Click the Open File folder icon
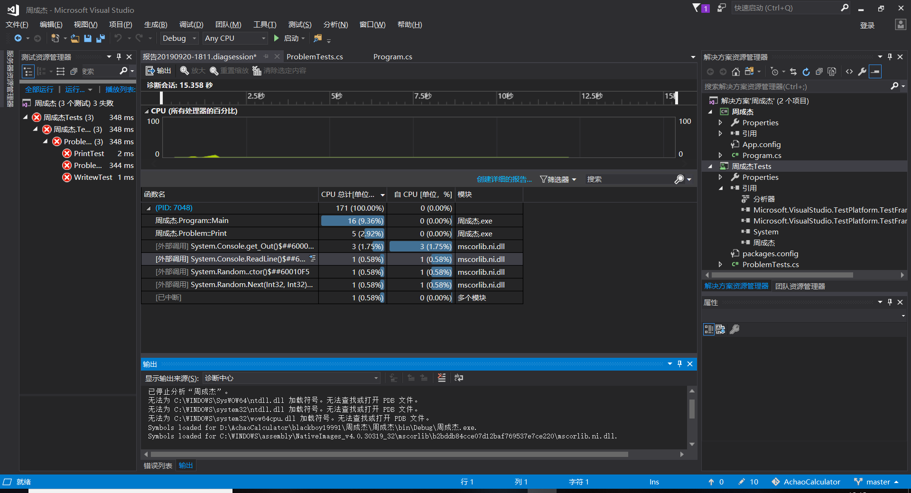Screen dimensions: 911x493 [x=75, y=38]
